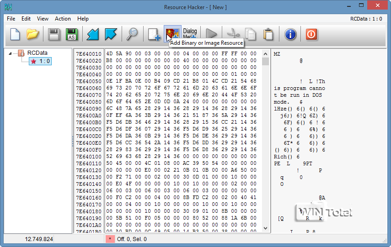Screen dimensions: 391x247
Task: Click 'PE L 9PT' ASCII line
Action: [293, 163]
